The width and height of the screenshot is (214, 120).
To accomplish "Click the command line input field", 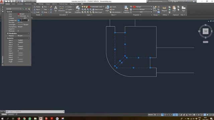I will 35,112.
